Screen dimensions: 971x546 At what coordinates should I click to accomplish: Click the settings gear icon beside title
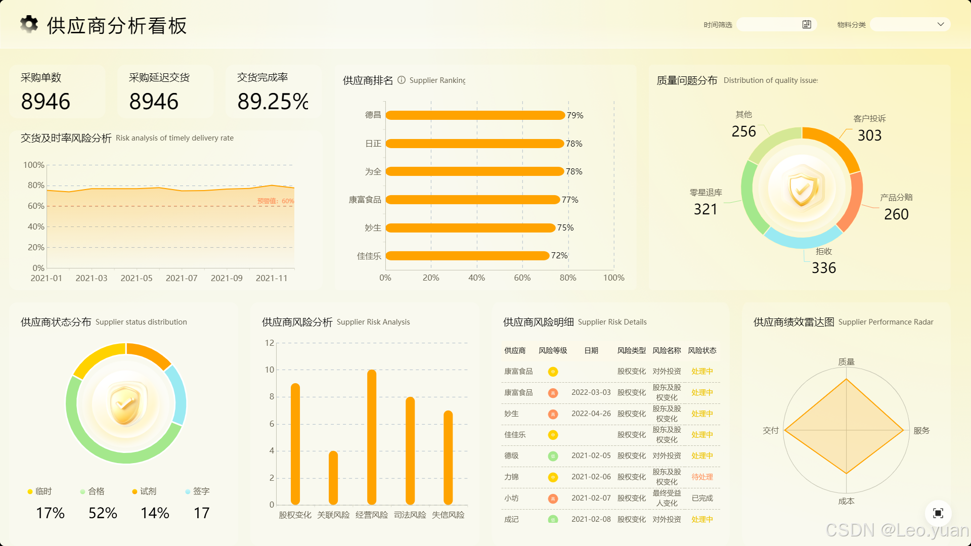coord(29,24)
